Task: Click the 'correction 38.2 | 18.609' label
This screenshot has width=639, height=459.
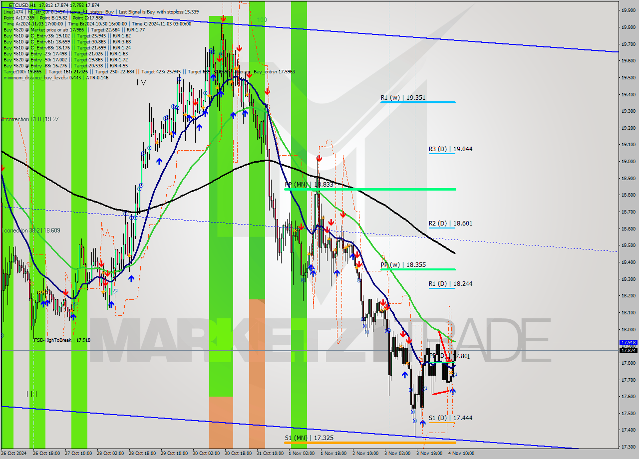Action: (x=31, y=230)
